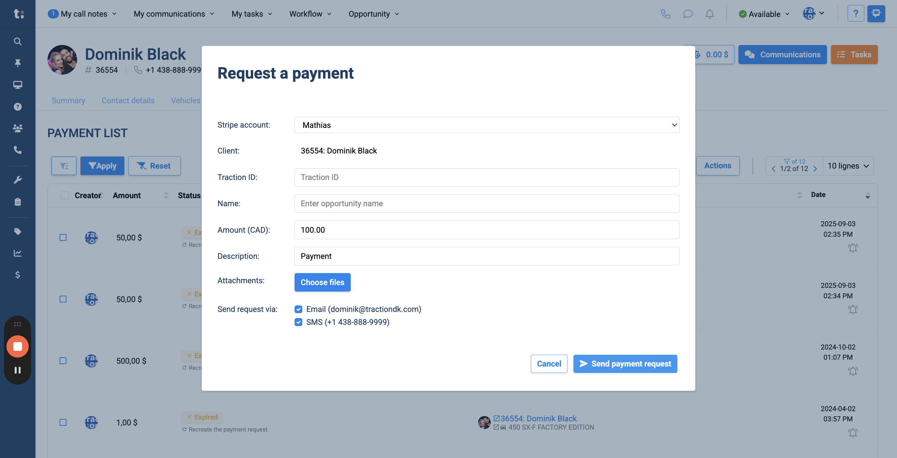Uncheck the Email send request option
This screenshot has width=897, height=458.
point(298,309)
